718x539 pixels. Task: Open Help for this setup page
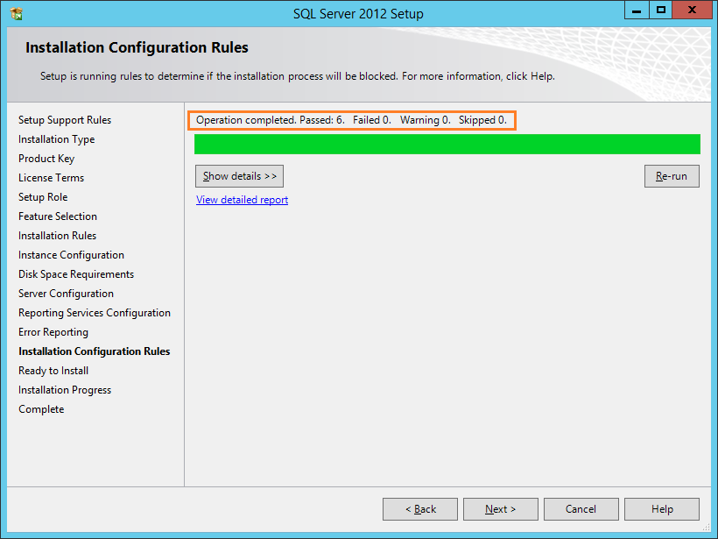pos(661,508)
